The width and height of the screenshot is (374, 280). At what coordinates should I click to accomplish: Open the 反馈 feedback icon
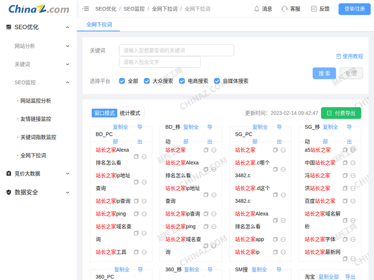pyautogui.click(x=314, y=9)
